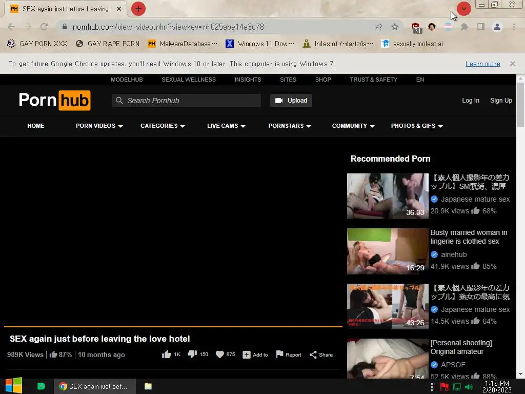Click the Upload button

[x=291, y=101]
